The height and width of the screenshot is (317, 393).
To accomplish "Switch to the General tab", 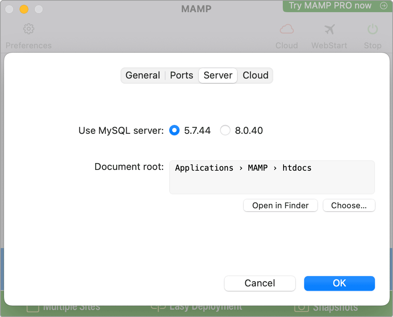I will coord(143,76).
